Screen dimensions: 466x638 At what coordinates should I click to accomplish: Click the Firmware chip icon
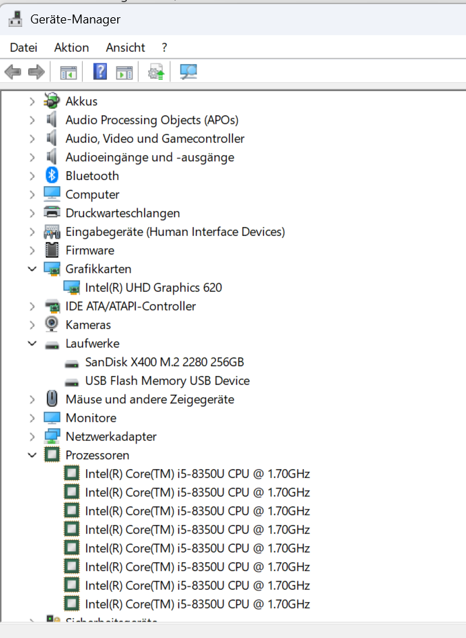click(x=52, y=250)
